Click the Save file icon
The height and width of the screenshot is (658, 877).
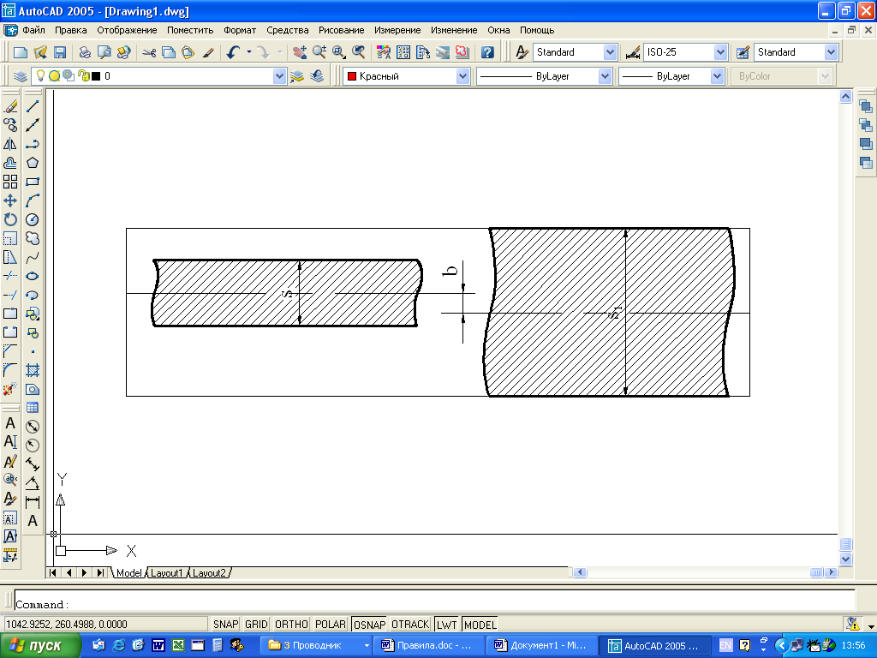pos(60,52)
